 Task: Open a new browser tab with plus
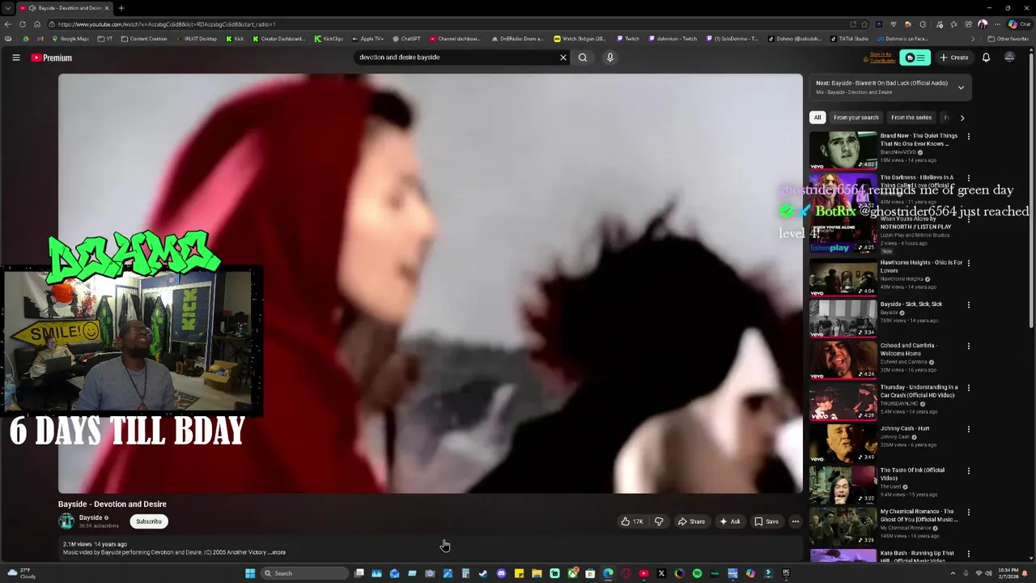point(121,8)
